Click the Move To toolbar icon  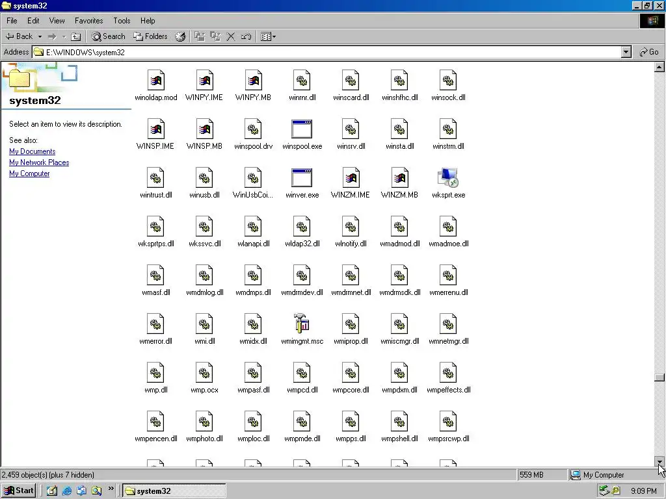click(x=199, y=36)
